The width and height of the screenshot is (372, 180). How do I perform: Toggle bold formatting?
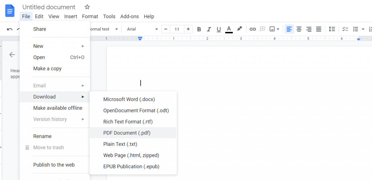click(x=199, y=29)
